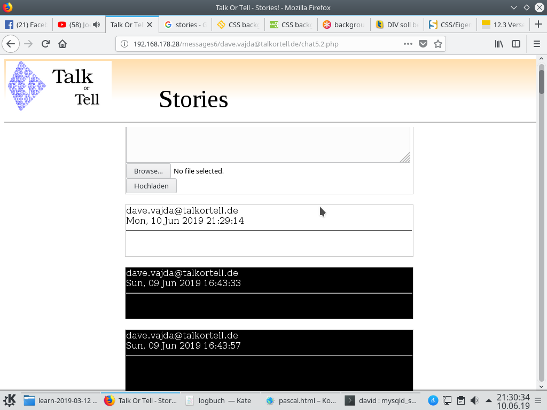547x410 pixels.
Task: Open the tracking protection shield
Action: (x=422, y=44)
